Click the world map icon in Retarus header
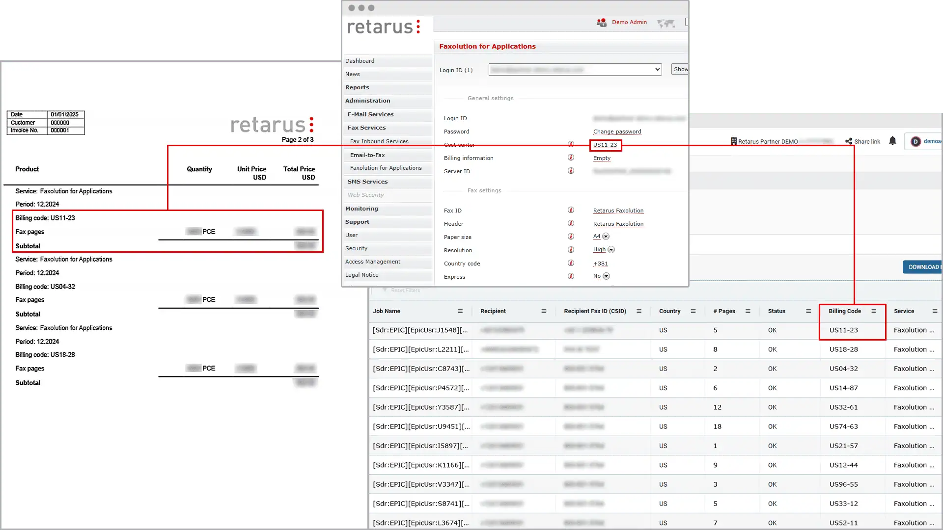The width and height of the screenshot is (943, 530). (666, 23)
